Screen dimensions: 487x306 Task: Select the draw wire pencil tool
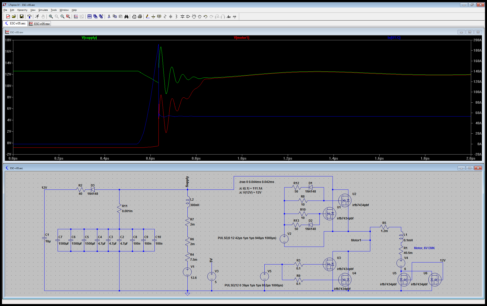pos(148,17)
